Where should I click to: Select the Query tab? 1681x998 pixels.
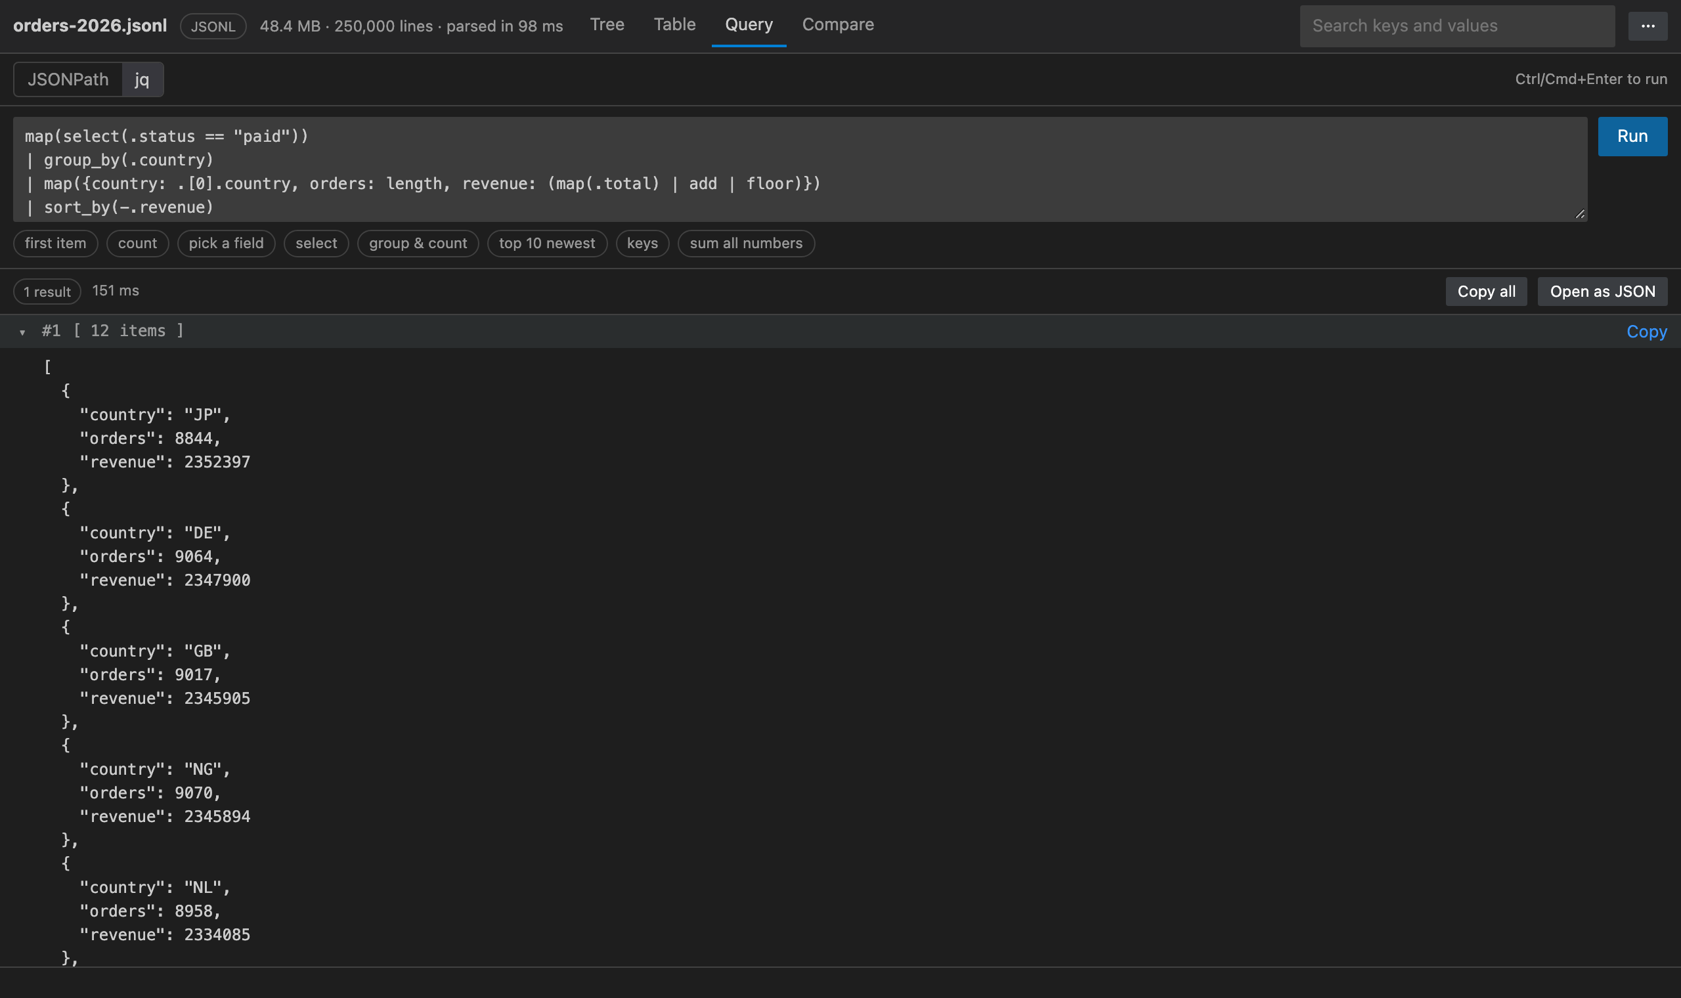click(x=749, y=25)
